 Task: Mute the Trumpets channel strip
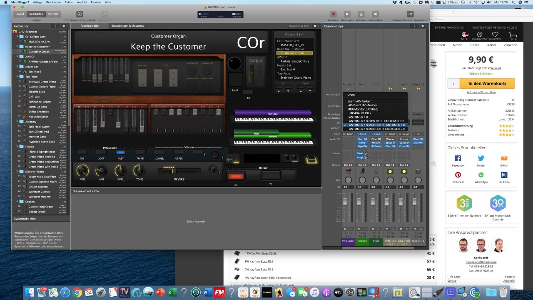point(359,229)
